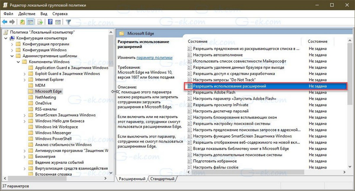
Task: Collapse 'Административные шаблоны' node
Action: pyautogui.click(x=12, y=56)
